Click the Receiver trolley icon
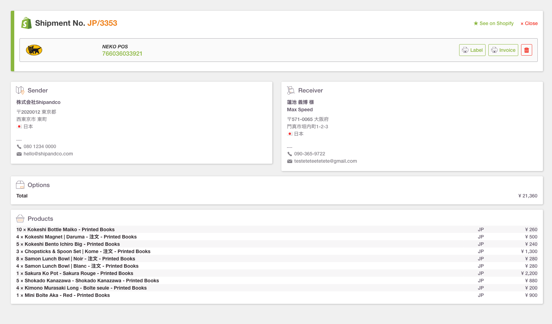The width and height of the screenshot is (552, 324). (x=291, y=90)
